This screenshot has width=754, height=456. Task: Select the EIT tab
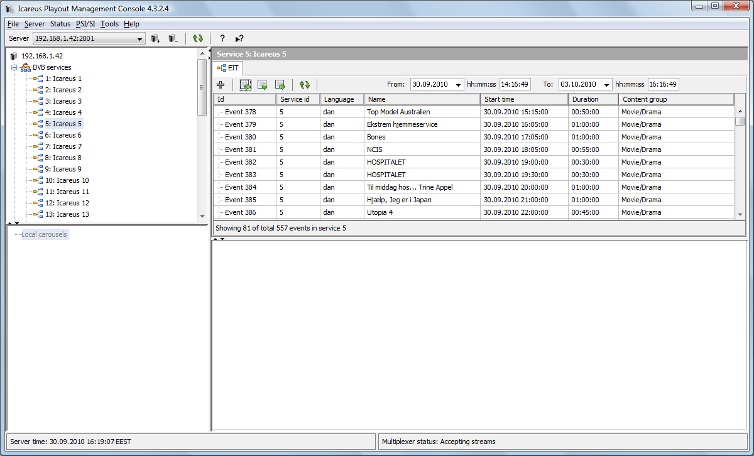(x=229, y=67)
